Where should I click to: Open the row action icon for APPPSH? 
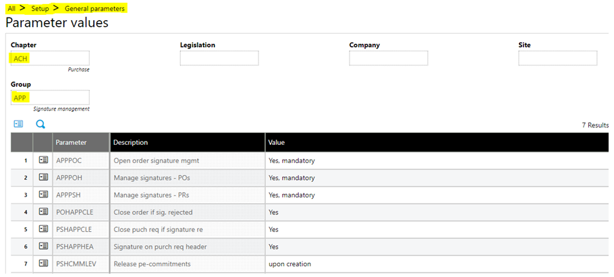point(43,195)
